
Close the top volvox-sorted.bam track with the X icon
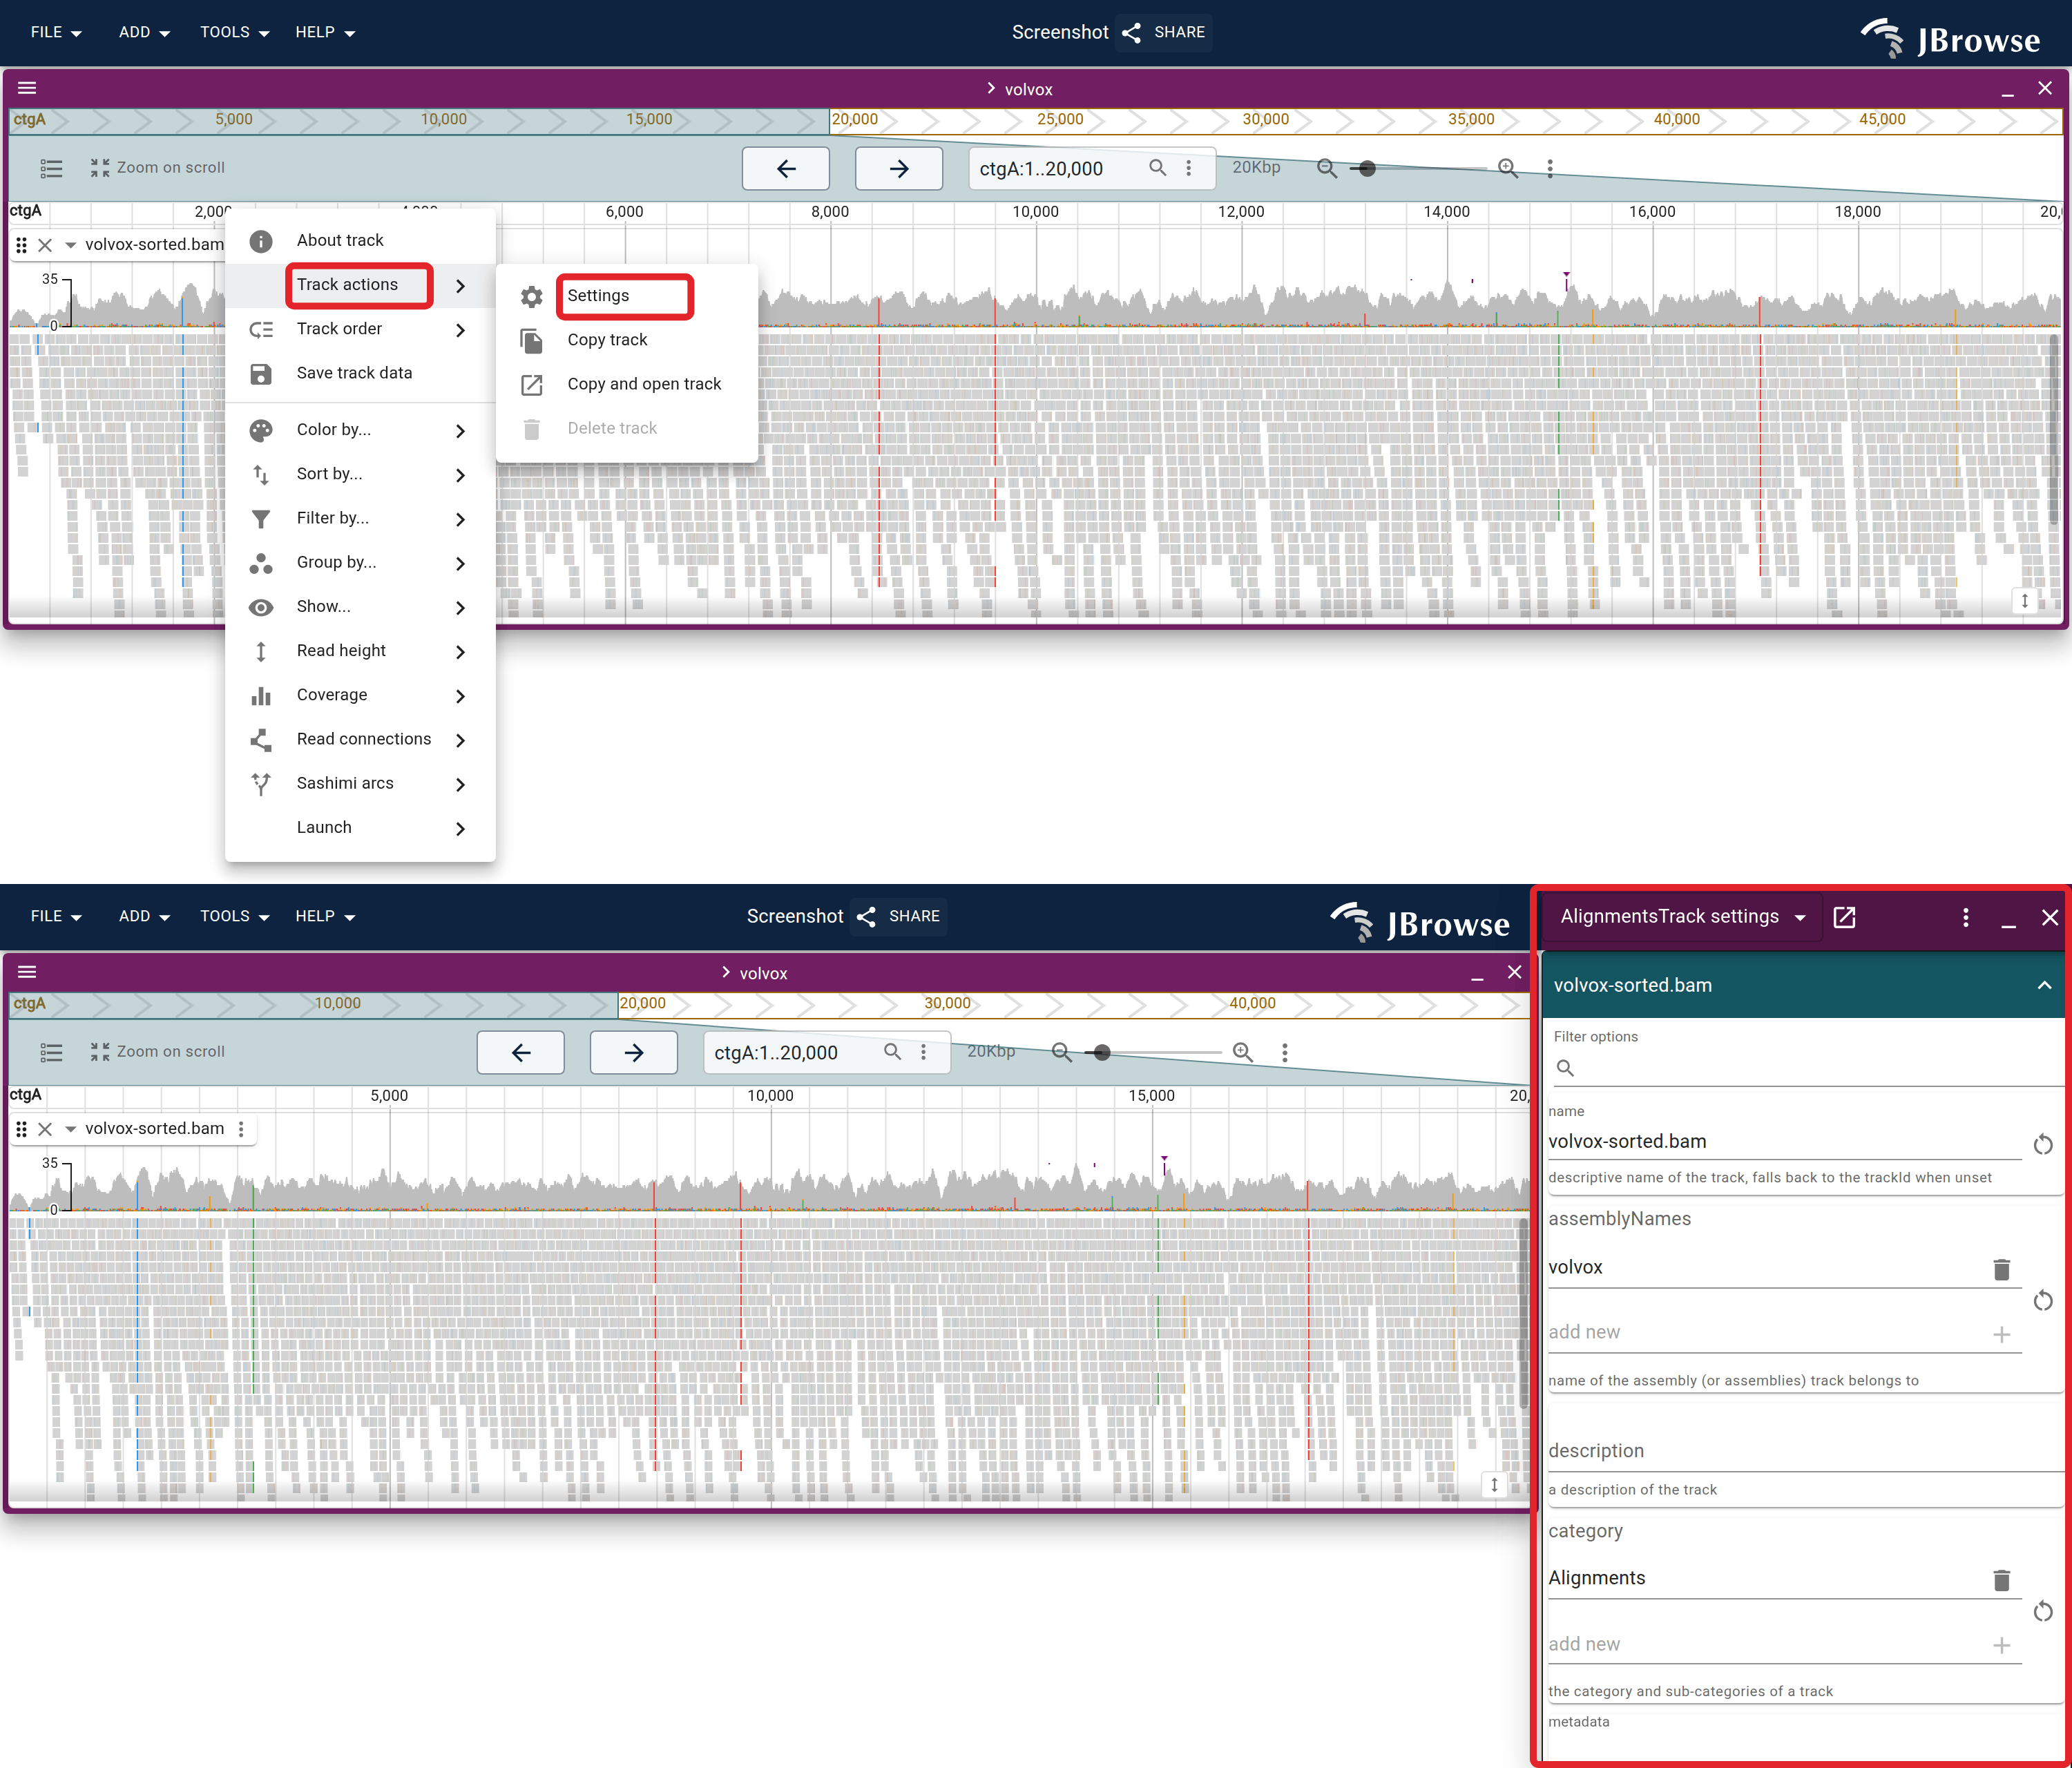pos(45,245)
